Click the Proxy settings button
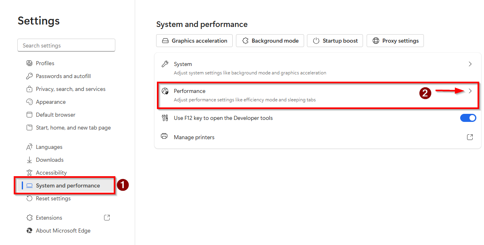This screenshot has height=245, width=484. 395,41
